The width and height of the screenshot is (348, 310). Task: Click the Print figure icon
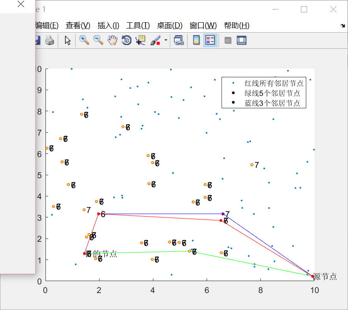click(50, 40)
